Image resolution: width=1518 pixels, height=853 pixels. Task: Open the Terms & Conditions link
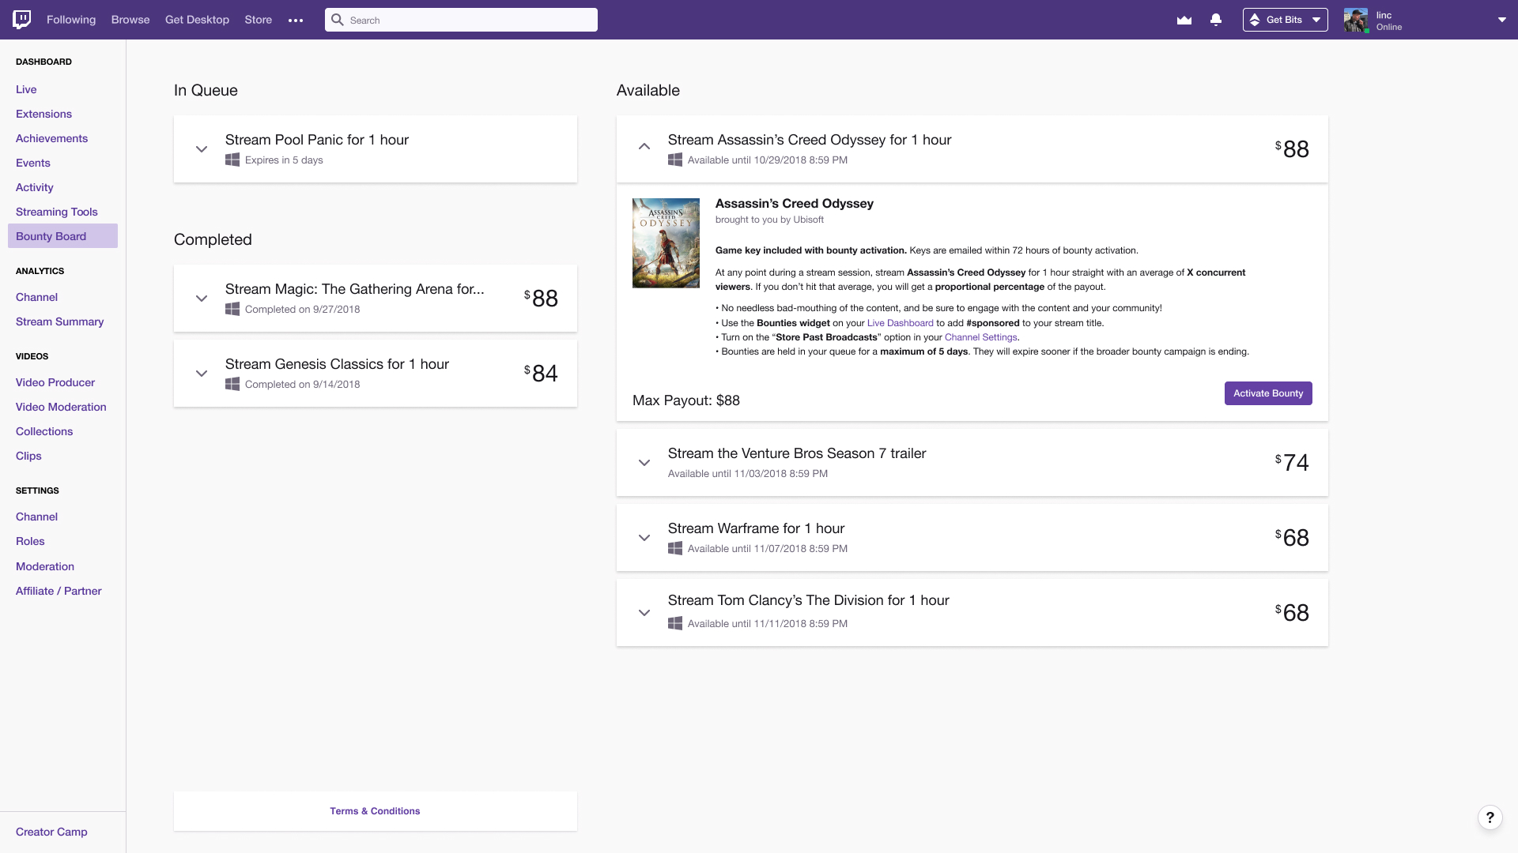pyautogui.click(x=375, y=811)
